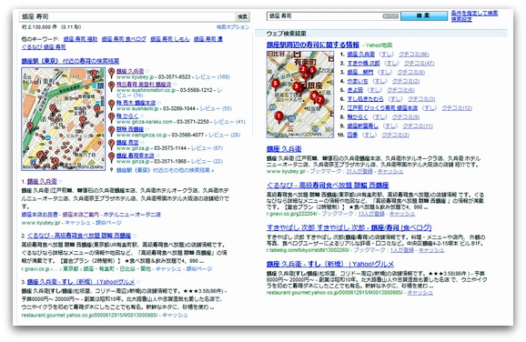This screenshot has width=526, height=342.
Task: Click star after listing with phone 03-3289-1044
Action: 158,103
